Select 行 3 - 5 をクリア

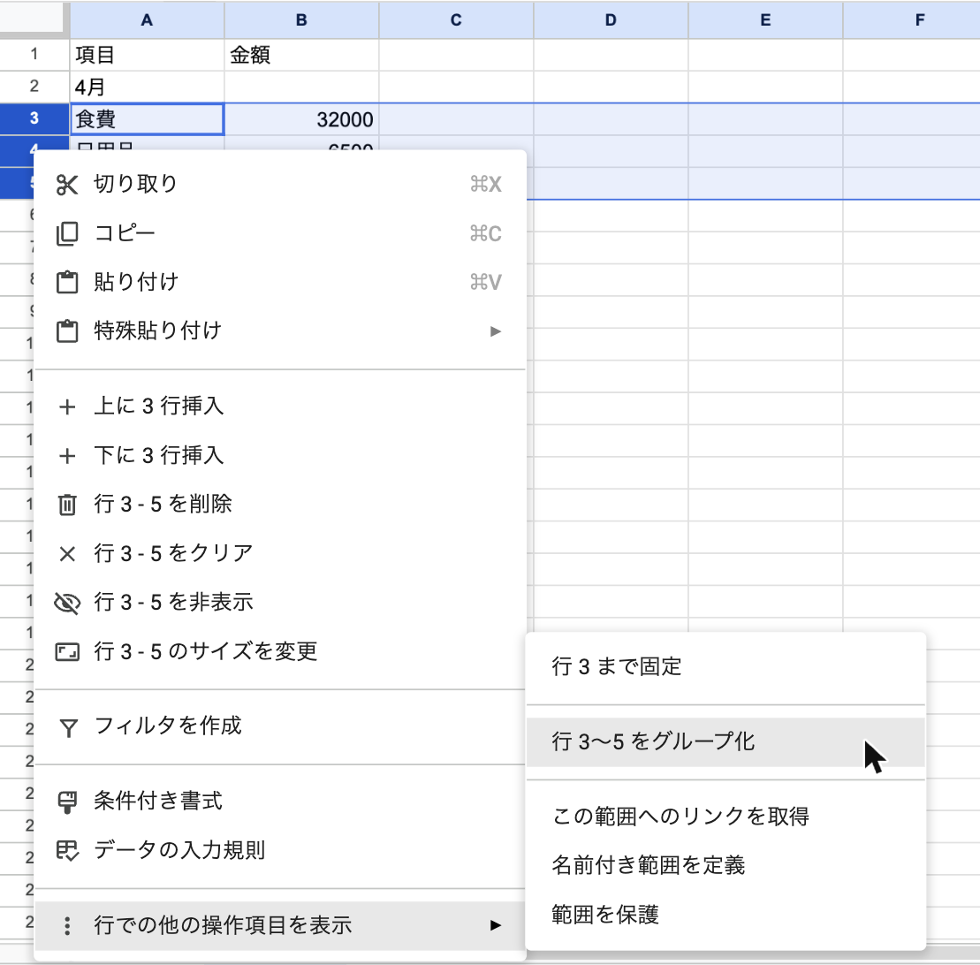tap(280, 553)
